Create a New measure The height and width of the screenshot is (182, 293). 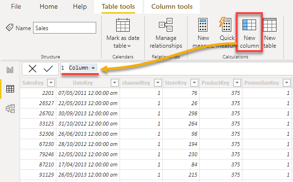click(x=203, y=34)
